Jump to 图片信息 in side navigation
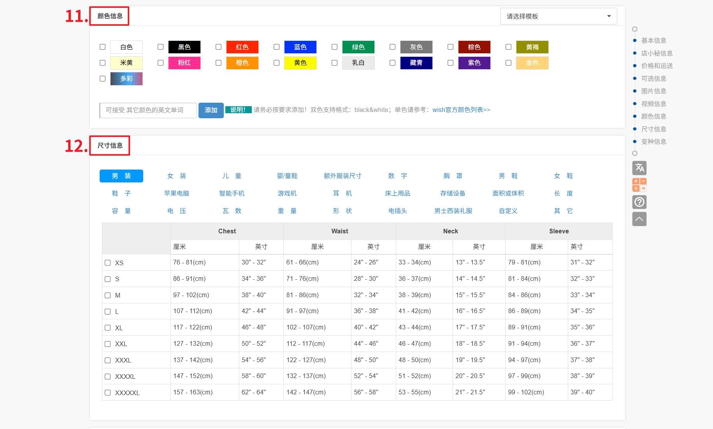 coord(653,91)
